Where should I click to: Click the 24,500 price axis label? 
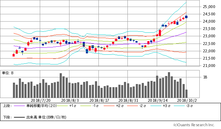tap(209, 14)
